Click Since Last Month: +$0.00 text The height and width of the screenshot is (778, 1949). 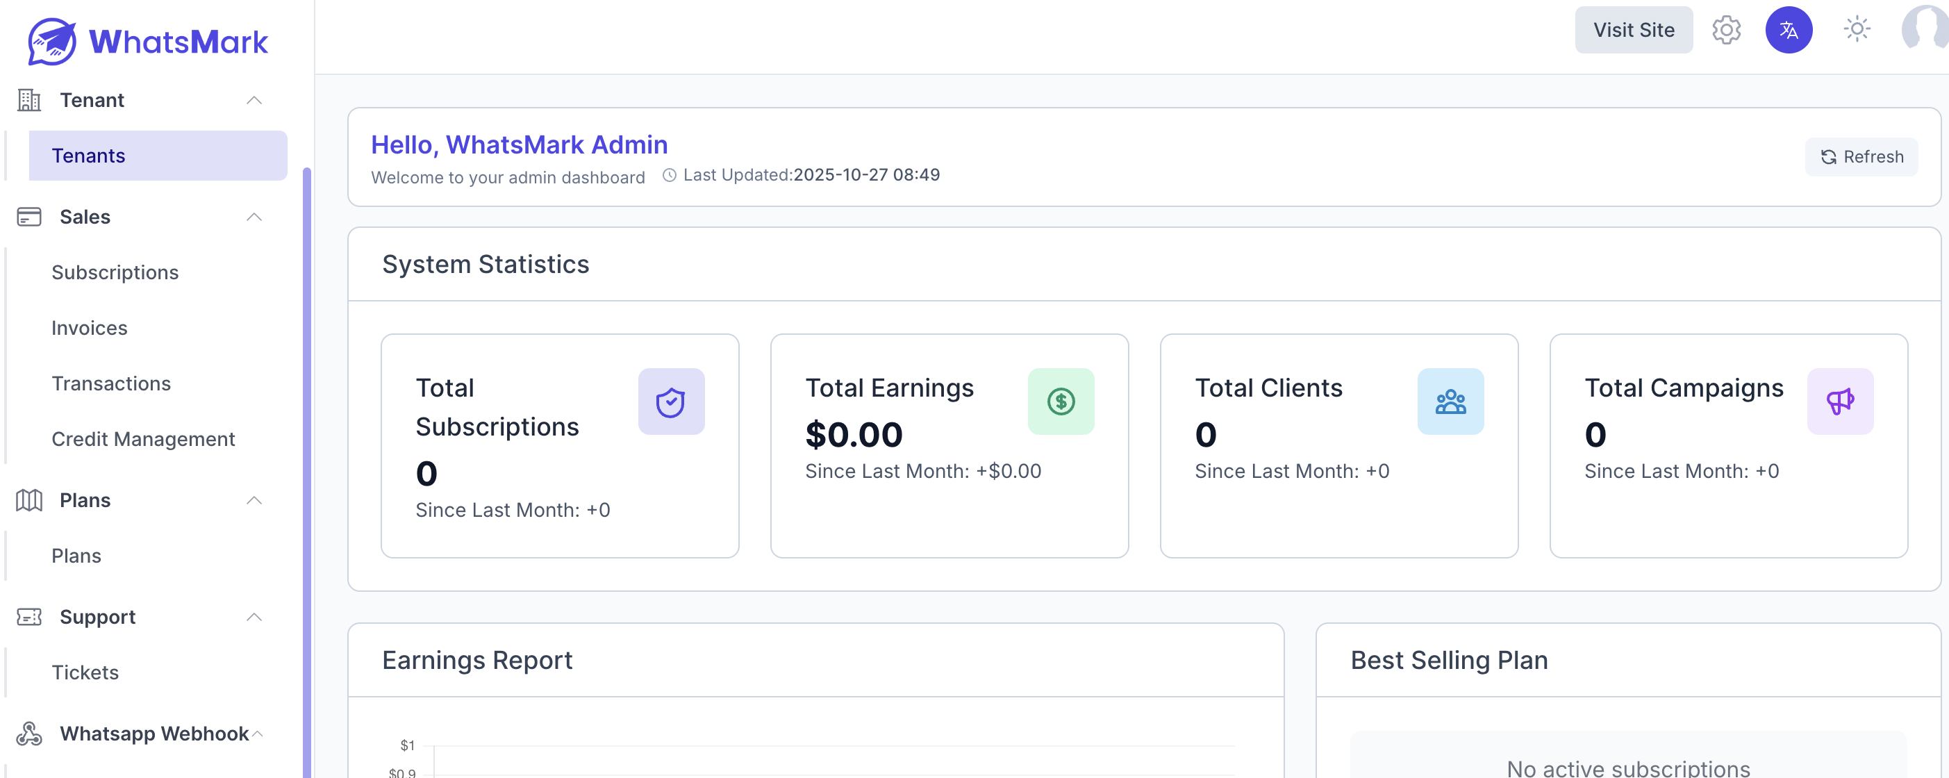tap(923, 472)
